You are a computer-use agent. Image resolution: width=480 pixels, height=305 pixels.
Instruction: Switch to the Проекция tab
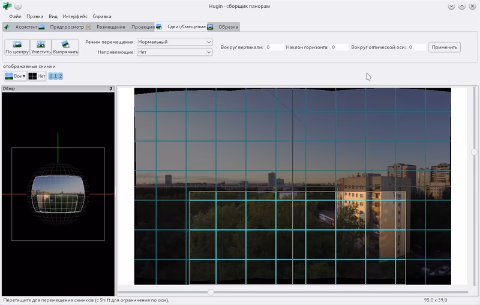point(143,27)
